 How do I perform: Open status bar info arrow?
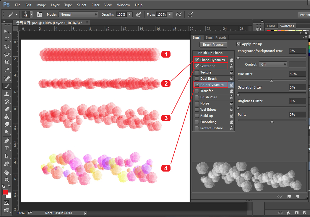coord(85,213)
